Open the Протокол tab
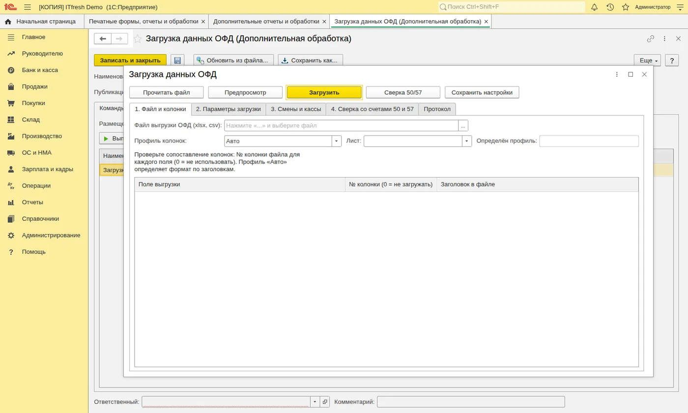The width and height of the screenshot is (688, 413). 437,109
